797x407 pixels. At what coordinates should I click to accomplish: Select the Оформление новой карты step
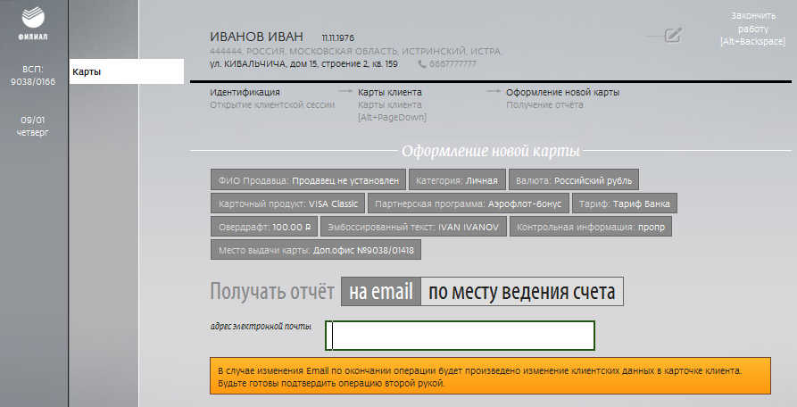click(562, 93)
